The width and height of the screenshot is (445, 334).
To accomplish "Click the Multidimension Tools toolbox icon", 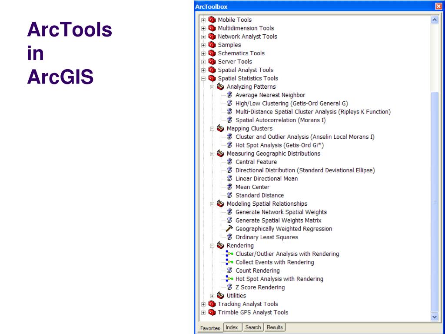I will pyautogui.click(x=212, y=28).
